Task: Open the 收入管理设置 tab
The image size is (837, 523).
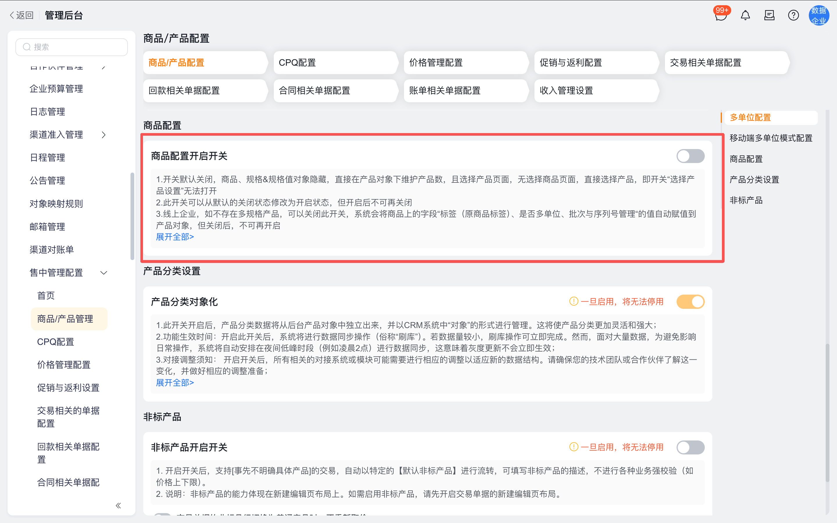Action: [x=596, y=91]
